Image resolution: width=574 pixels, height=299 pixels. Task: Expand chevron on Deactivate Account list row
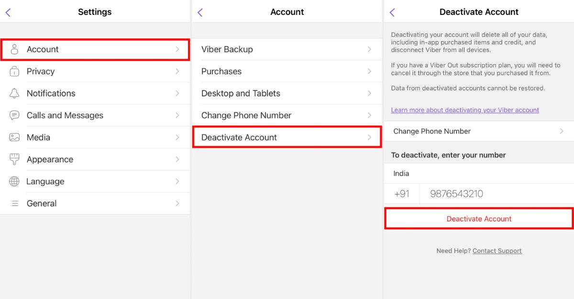[x=369, y=137]
